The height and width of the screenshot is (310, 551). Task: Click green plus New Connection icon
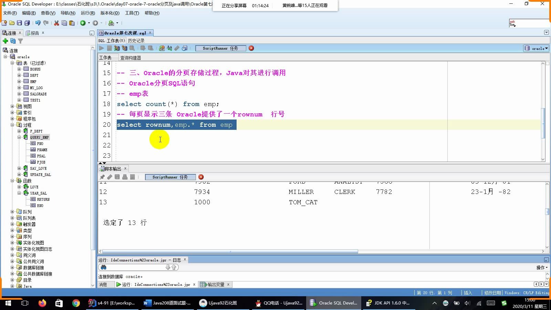[6, 41]
